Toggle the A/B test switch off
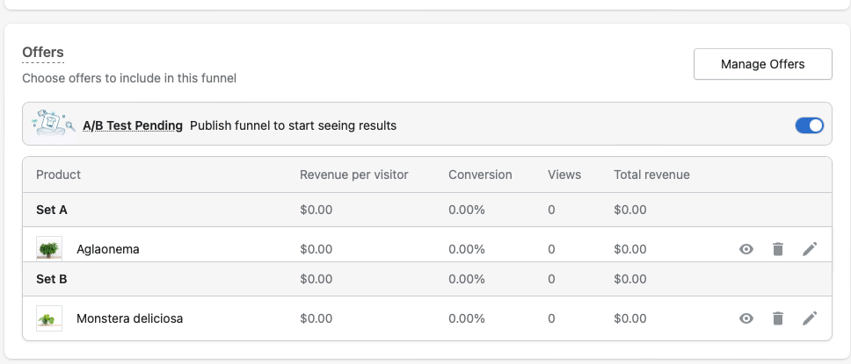This screenshot has height=364, width=851. click(x=809, y=125)
